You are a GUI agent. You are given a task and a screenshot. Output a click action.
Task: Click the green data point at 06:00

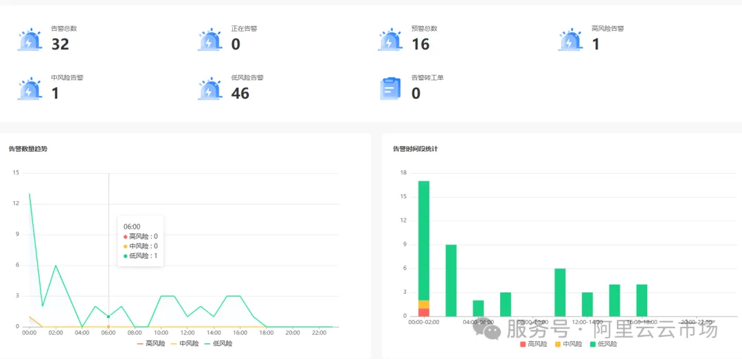(109, 316)
